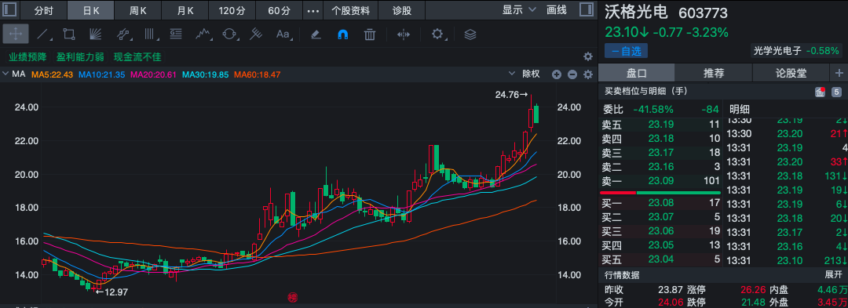Viewport: 848px width, 308px height.
Task: Open 诊股 stock diagnosis
Action: click(x=402, y=10)
